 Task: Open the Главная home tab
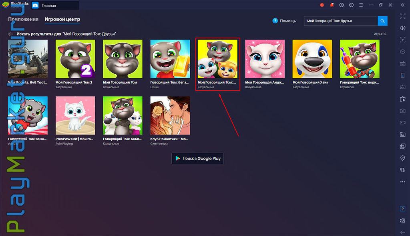point(54,5)
